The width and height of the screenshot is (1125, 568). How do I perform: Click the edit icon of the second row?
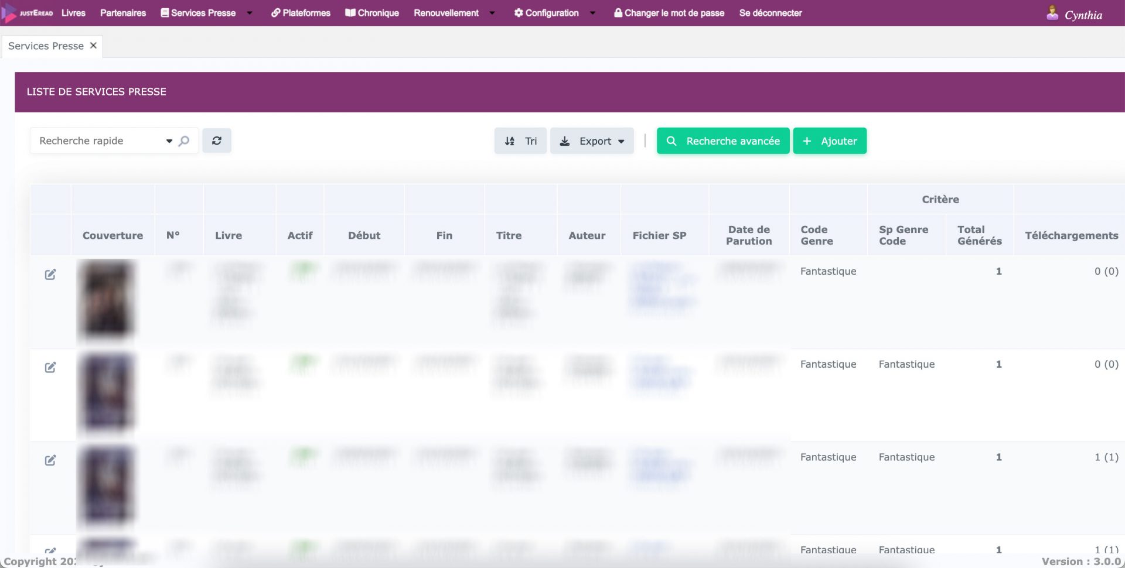click(50, 367)
